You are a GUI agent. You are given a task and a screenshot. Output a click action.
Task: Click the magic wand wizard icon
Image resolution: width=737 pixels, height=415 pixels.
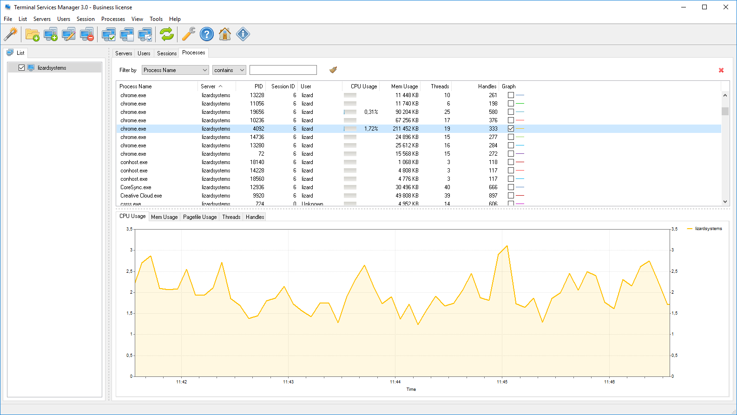tap(11, 34)
